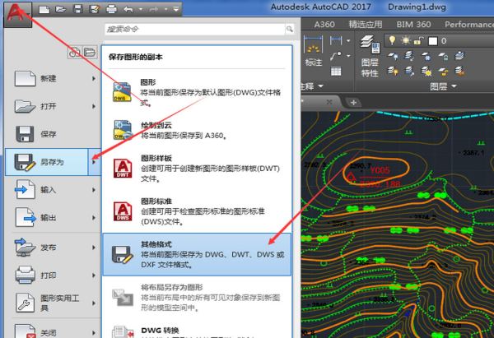
Task: Click the AutoCAD application menu logo
Action: 16,15
